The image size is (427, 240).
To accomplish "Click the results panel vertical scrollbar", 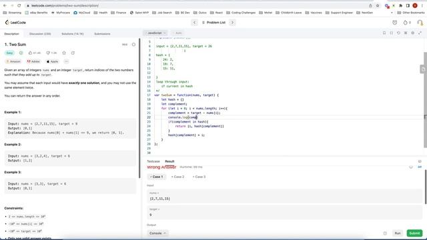I will click(x=426, y=187).
